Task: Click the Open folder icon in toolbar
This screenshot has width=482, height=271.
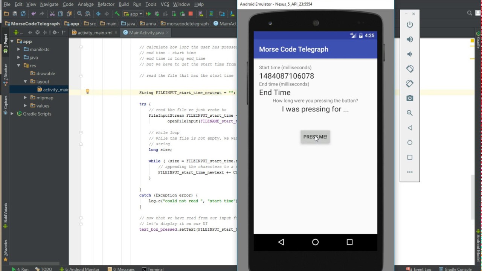Action: 6,14
